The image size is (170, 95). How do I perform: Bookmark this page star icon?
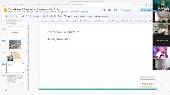click(142, 5)
